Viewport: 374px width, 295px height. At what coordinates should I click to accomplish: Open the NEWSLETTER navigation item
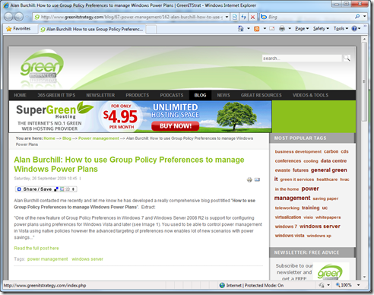(x=100, y=95)
